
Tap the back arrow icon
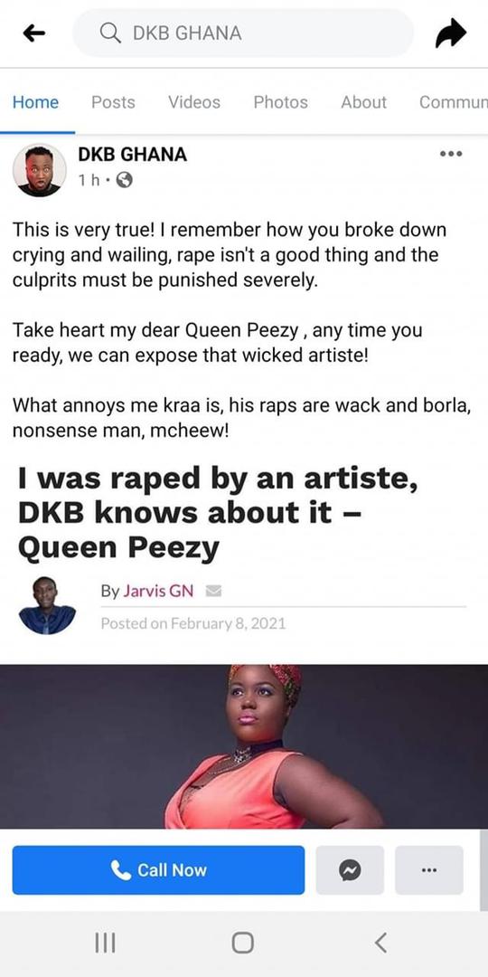coord(33,33)
